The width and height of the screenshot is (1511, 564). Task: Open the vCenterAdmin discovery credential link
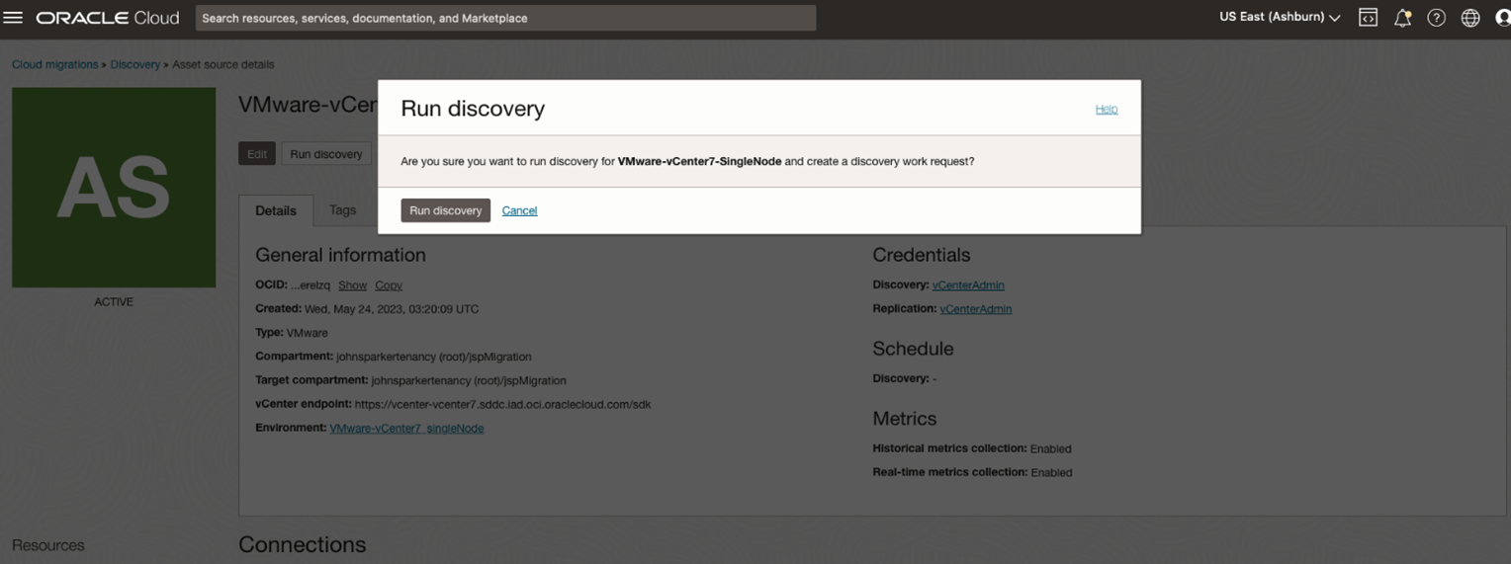pyautogui.click(x=968, y=285)
